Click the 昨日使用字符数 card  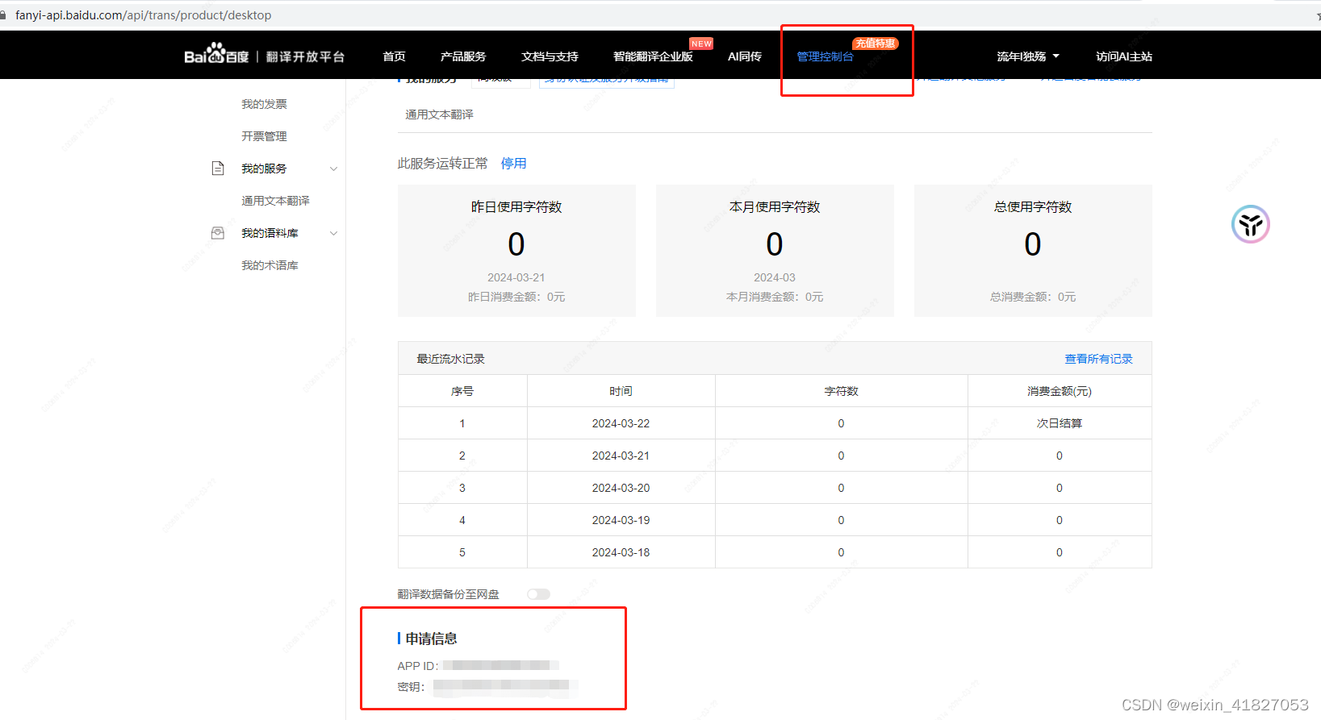516,251
